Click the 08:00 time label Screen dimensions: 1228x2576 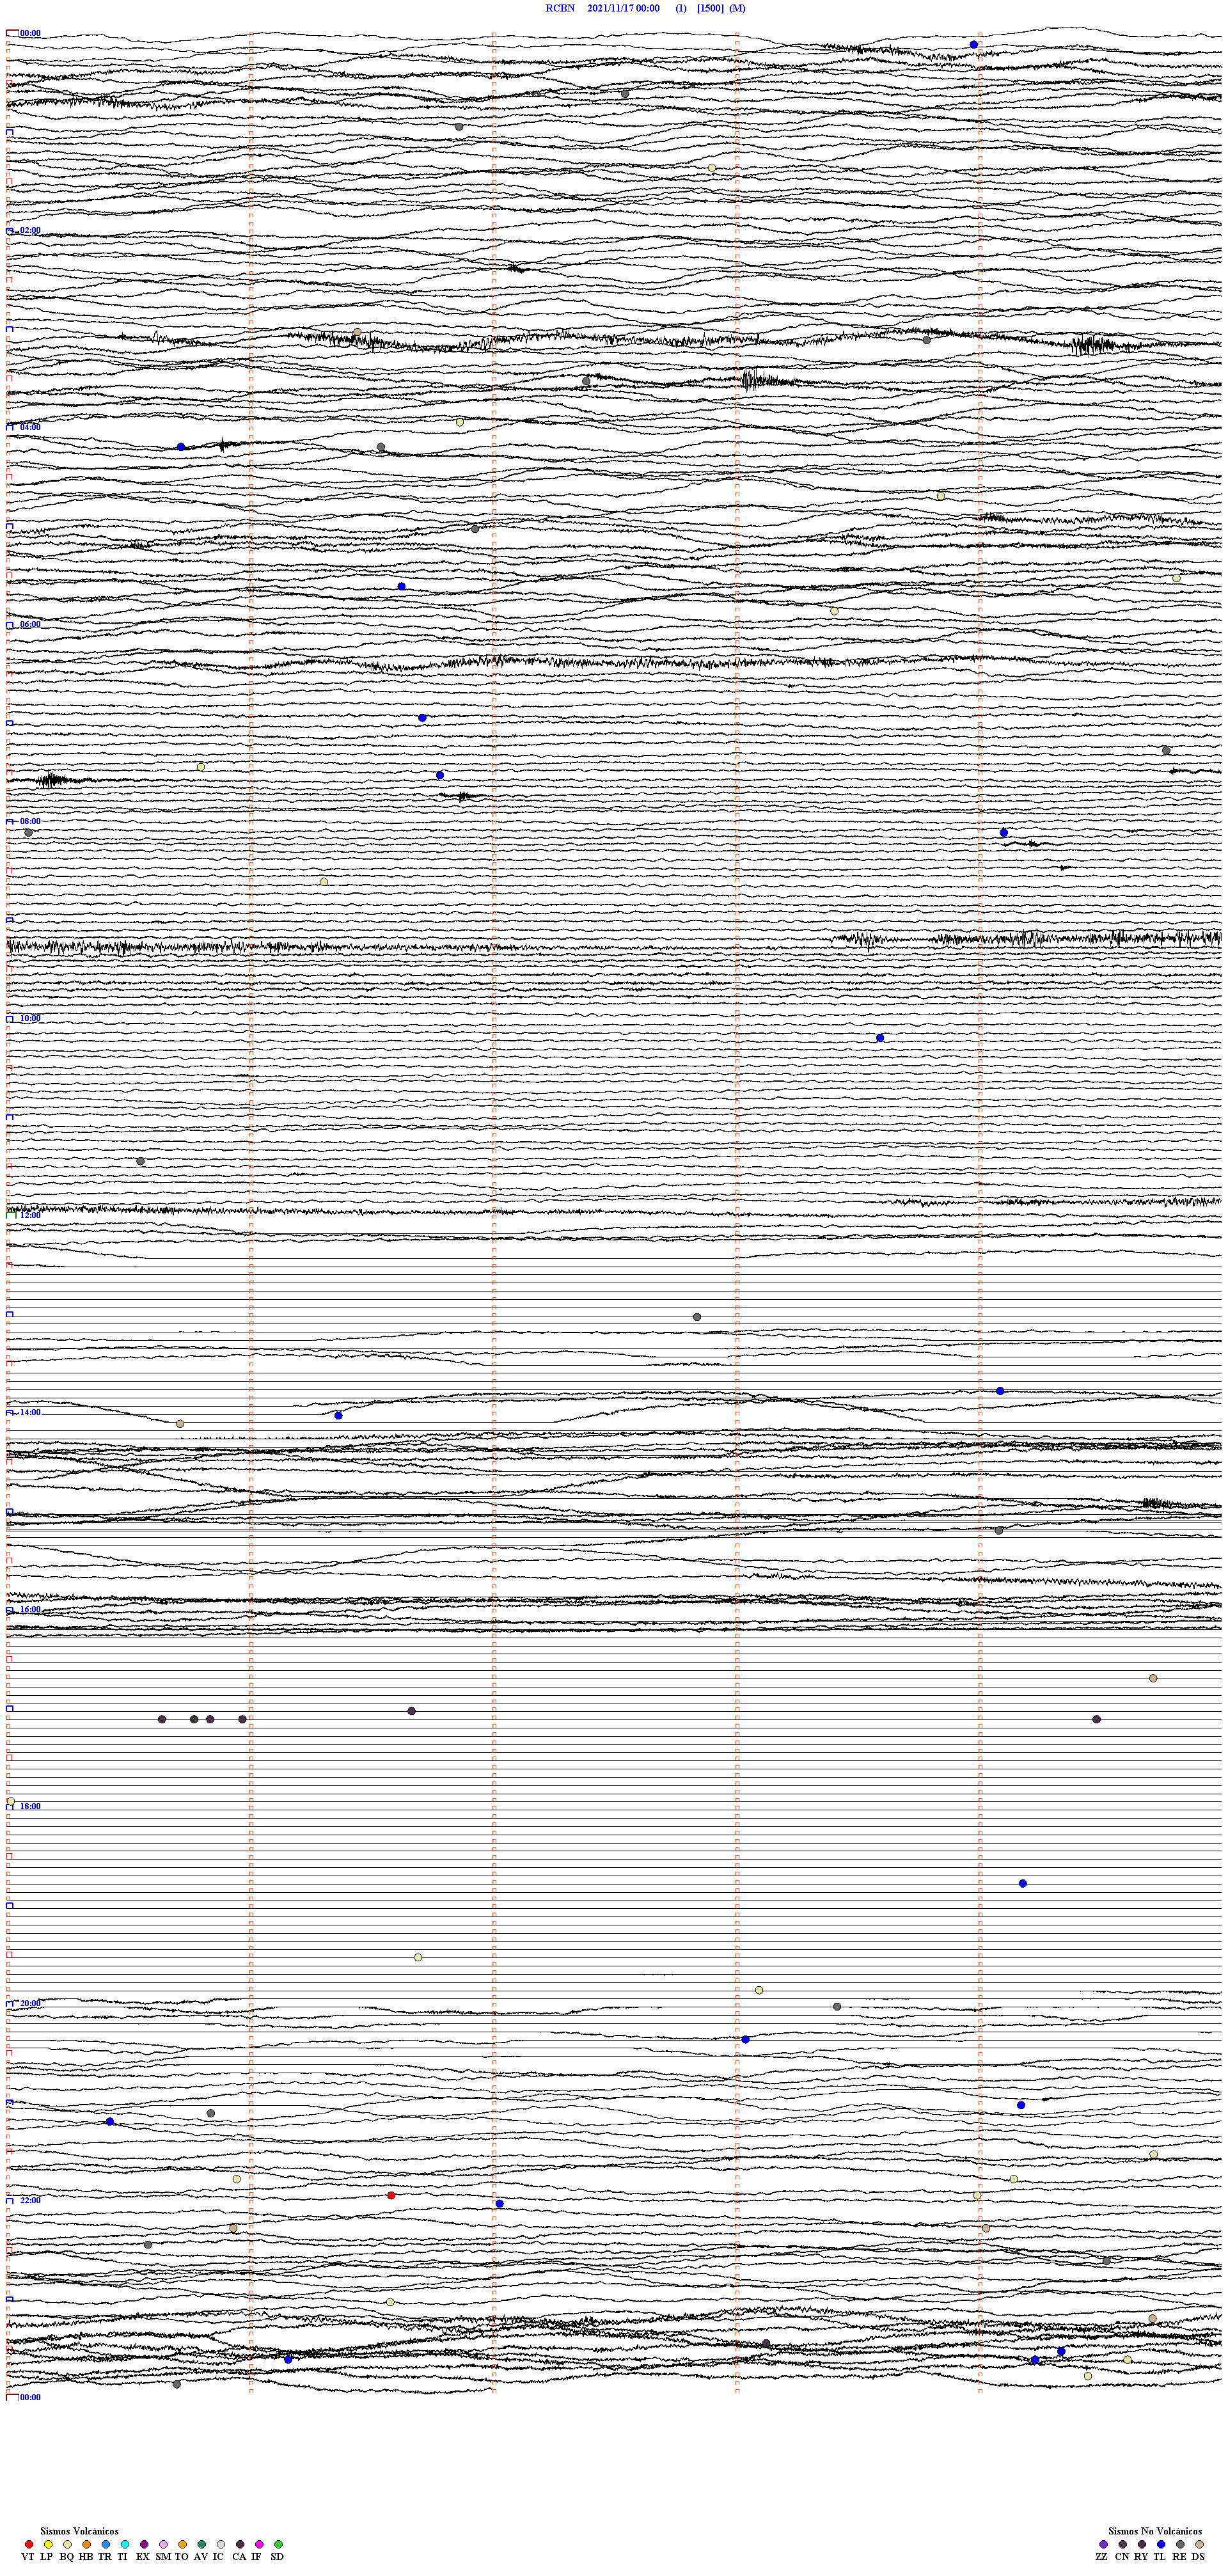[30, 821]
